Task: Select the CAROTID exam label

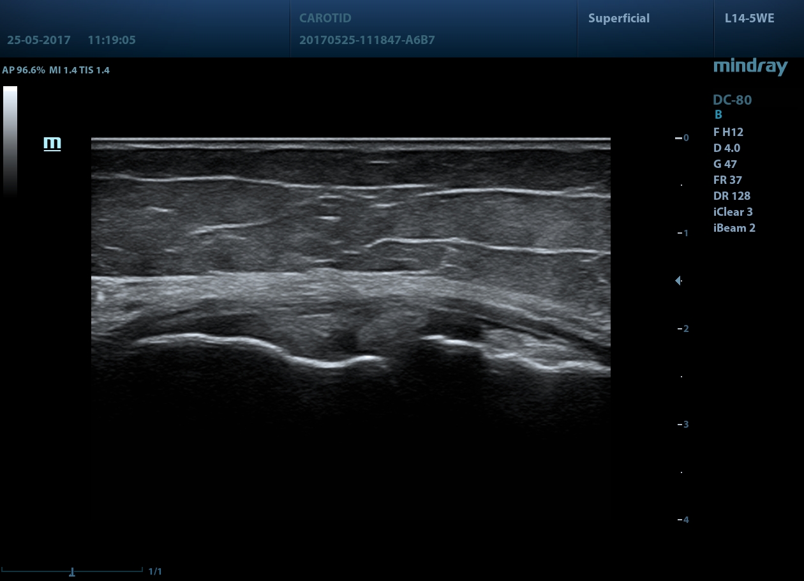Action: pos(325,19)
